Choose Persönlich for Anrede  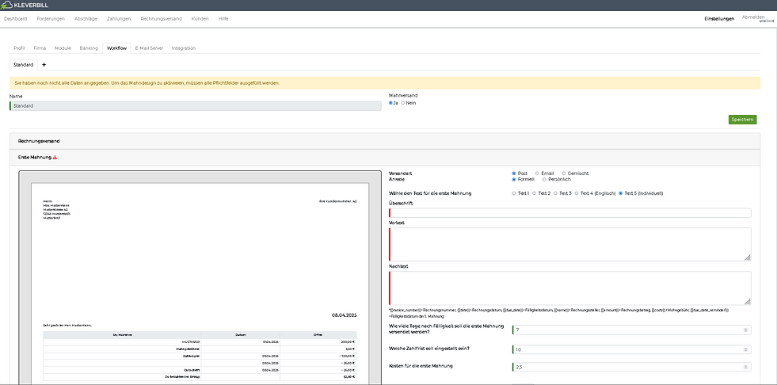544,179
